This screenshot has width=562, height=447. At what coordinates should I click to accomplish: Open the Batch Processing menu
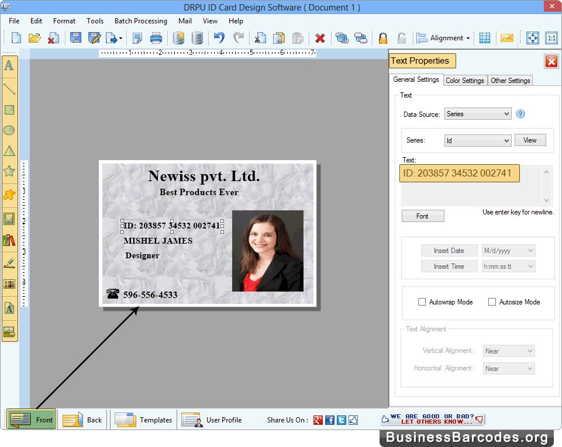(140, 21)
